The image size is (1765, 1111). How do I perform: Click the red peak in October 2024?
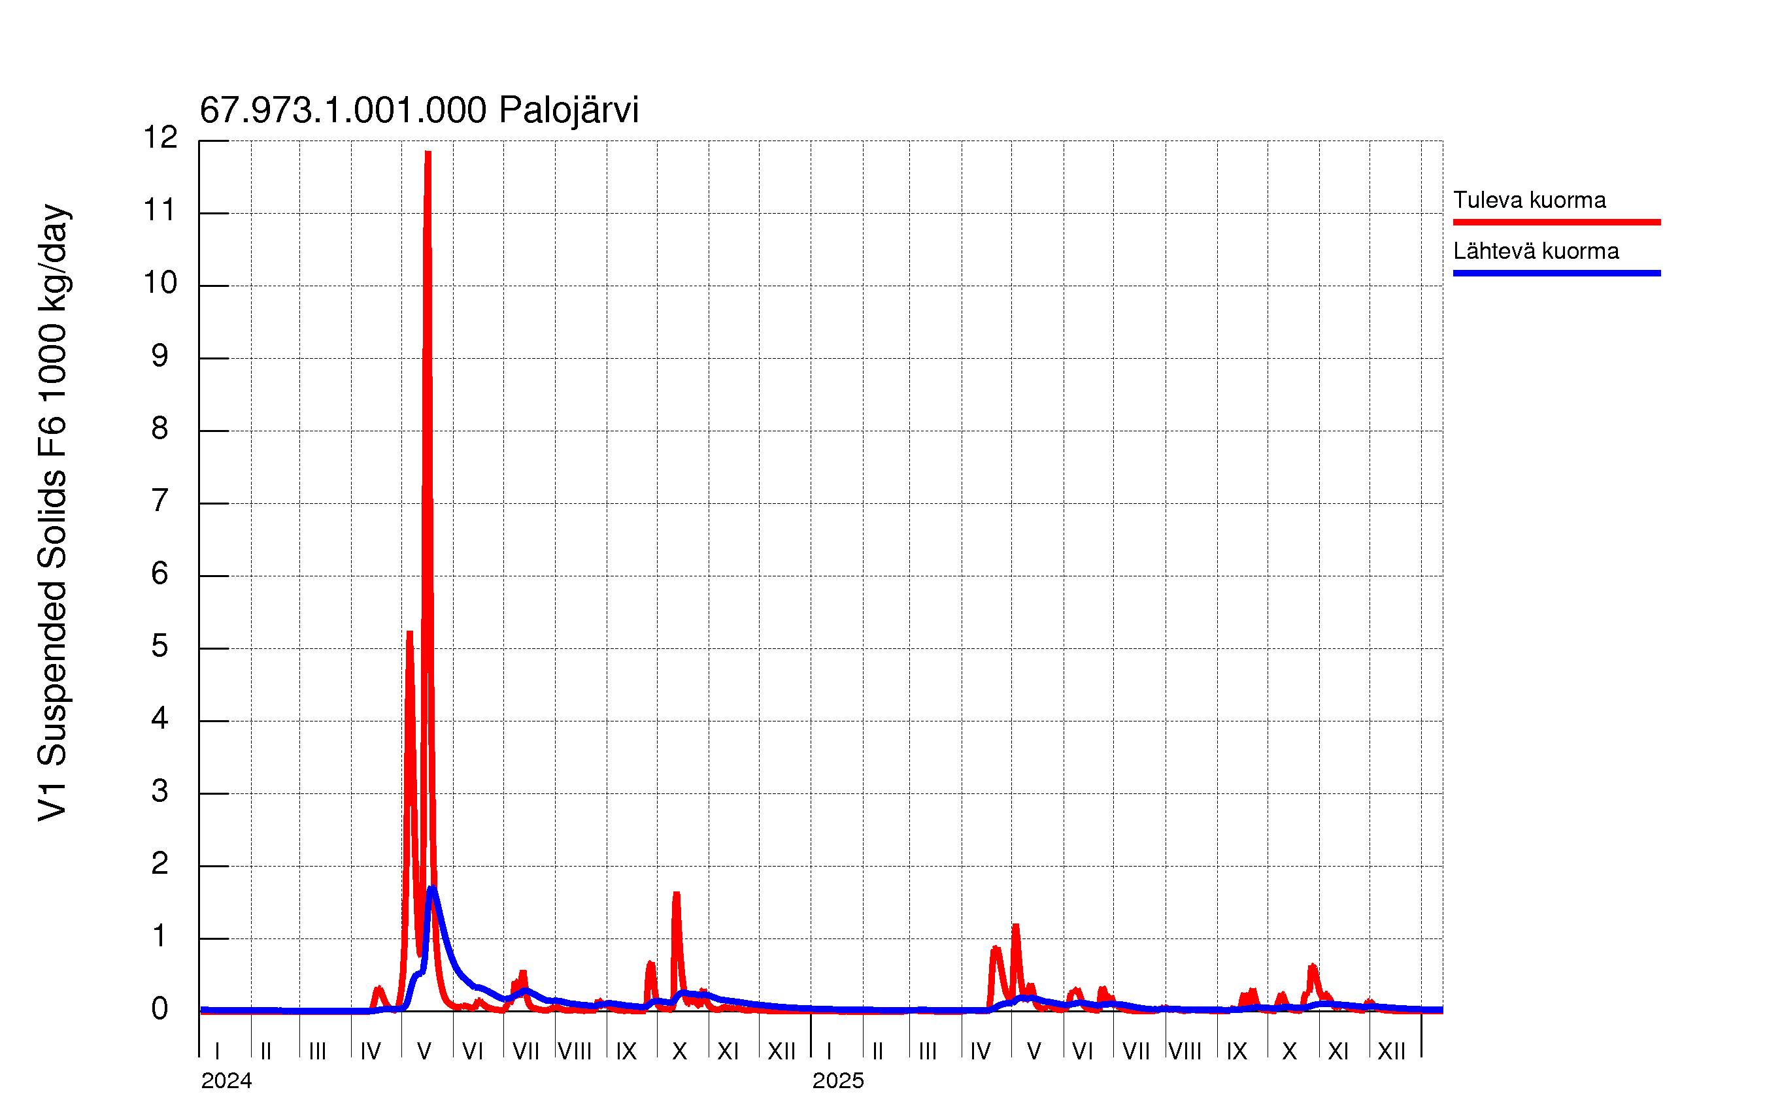[677, 896]
